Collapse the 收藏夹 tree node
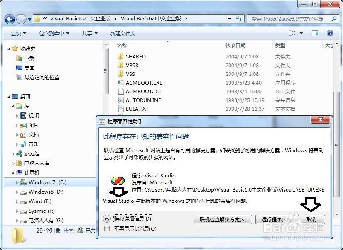 [9, 49]
